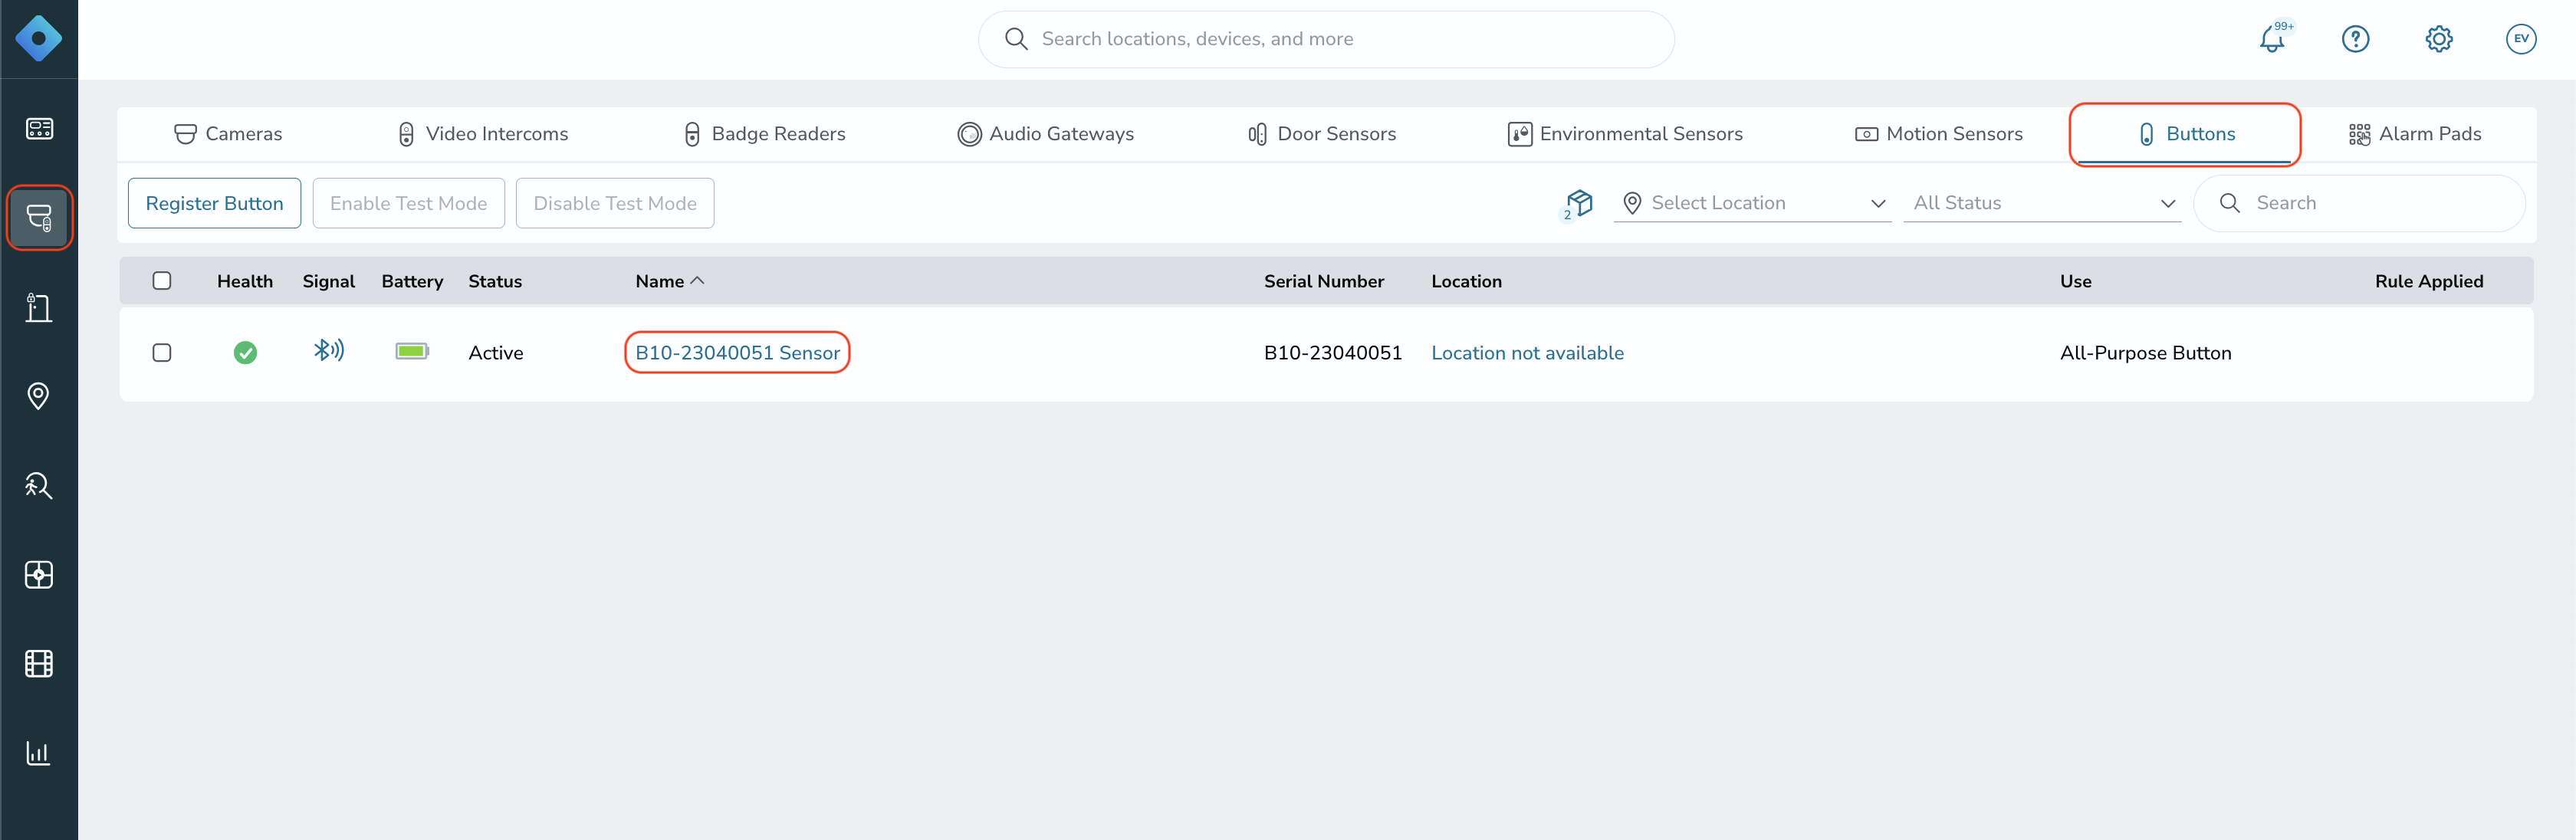Sort by Name column header

[x=669, y=282]
